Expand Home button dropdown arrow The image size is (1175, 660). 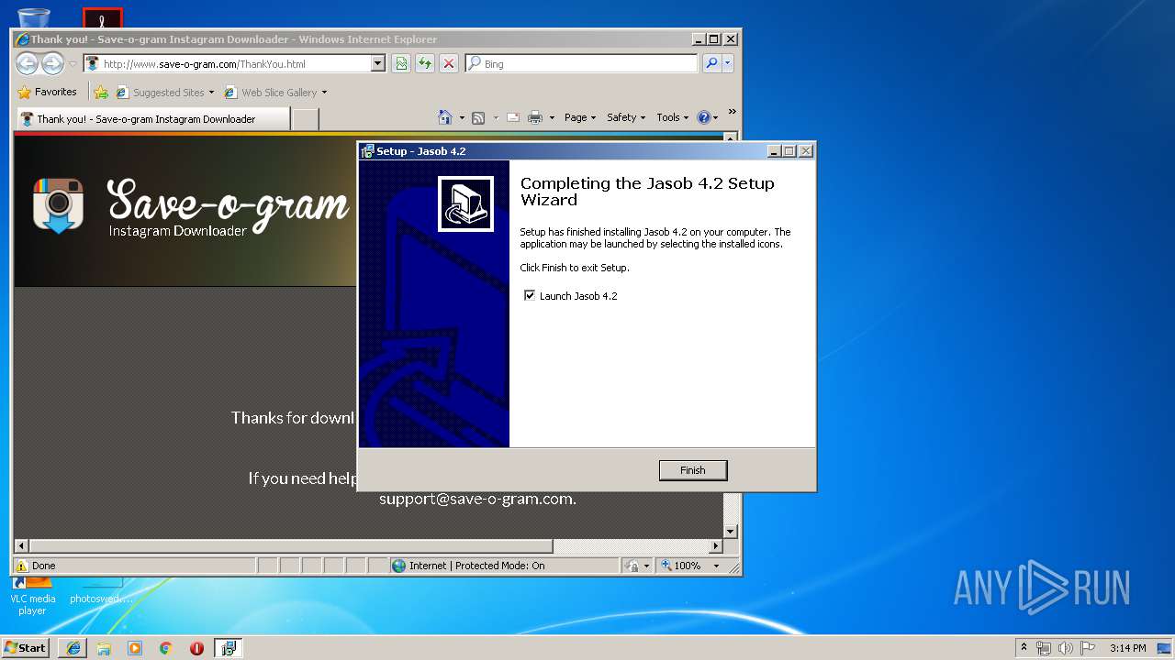pyautogui.click(x=462, y=117)
